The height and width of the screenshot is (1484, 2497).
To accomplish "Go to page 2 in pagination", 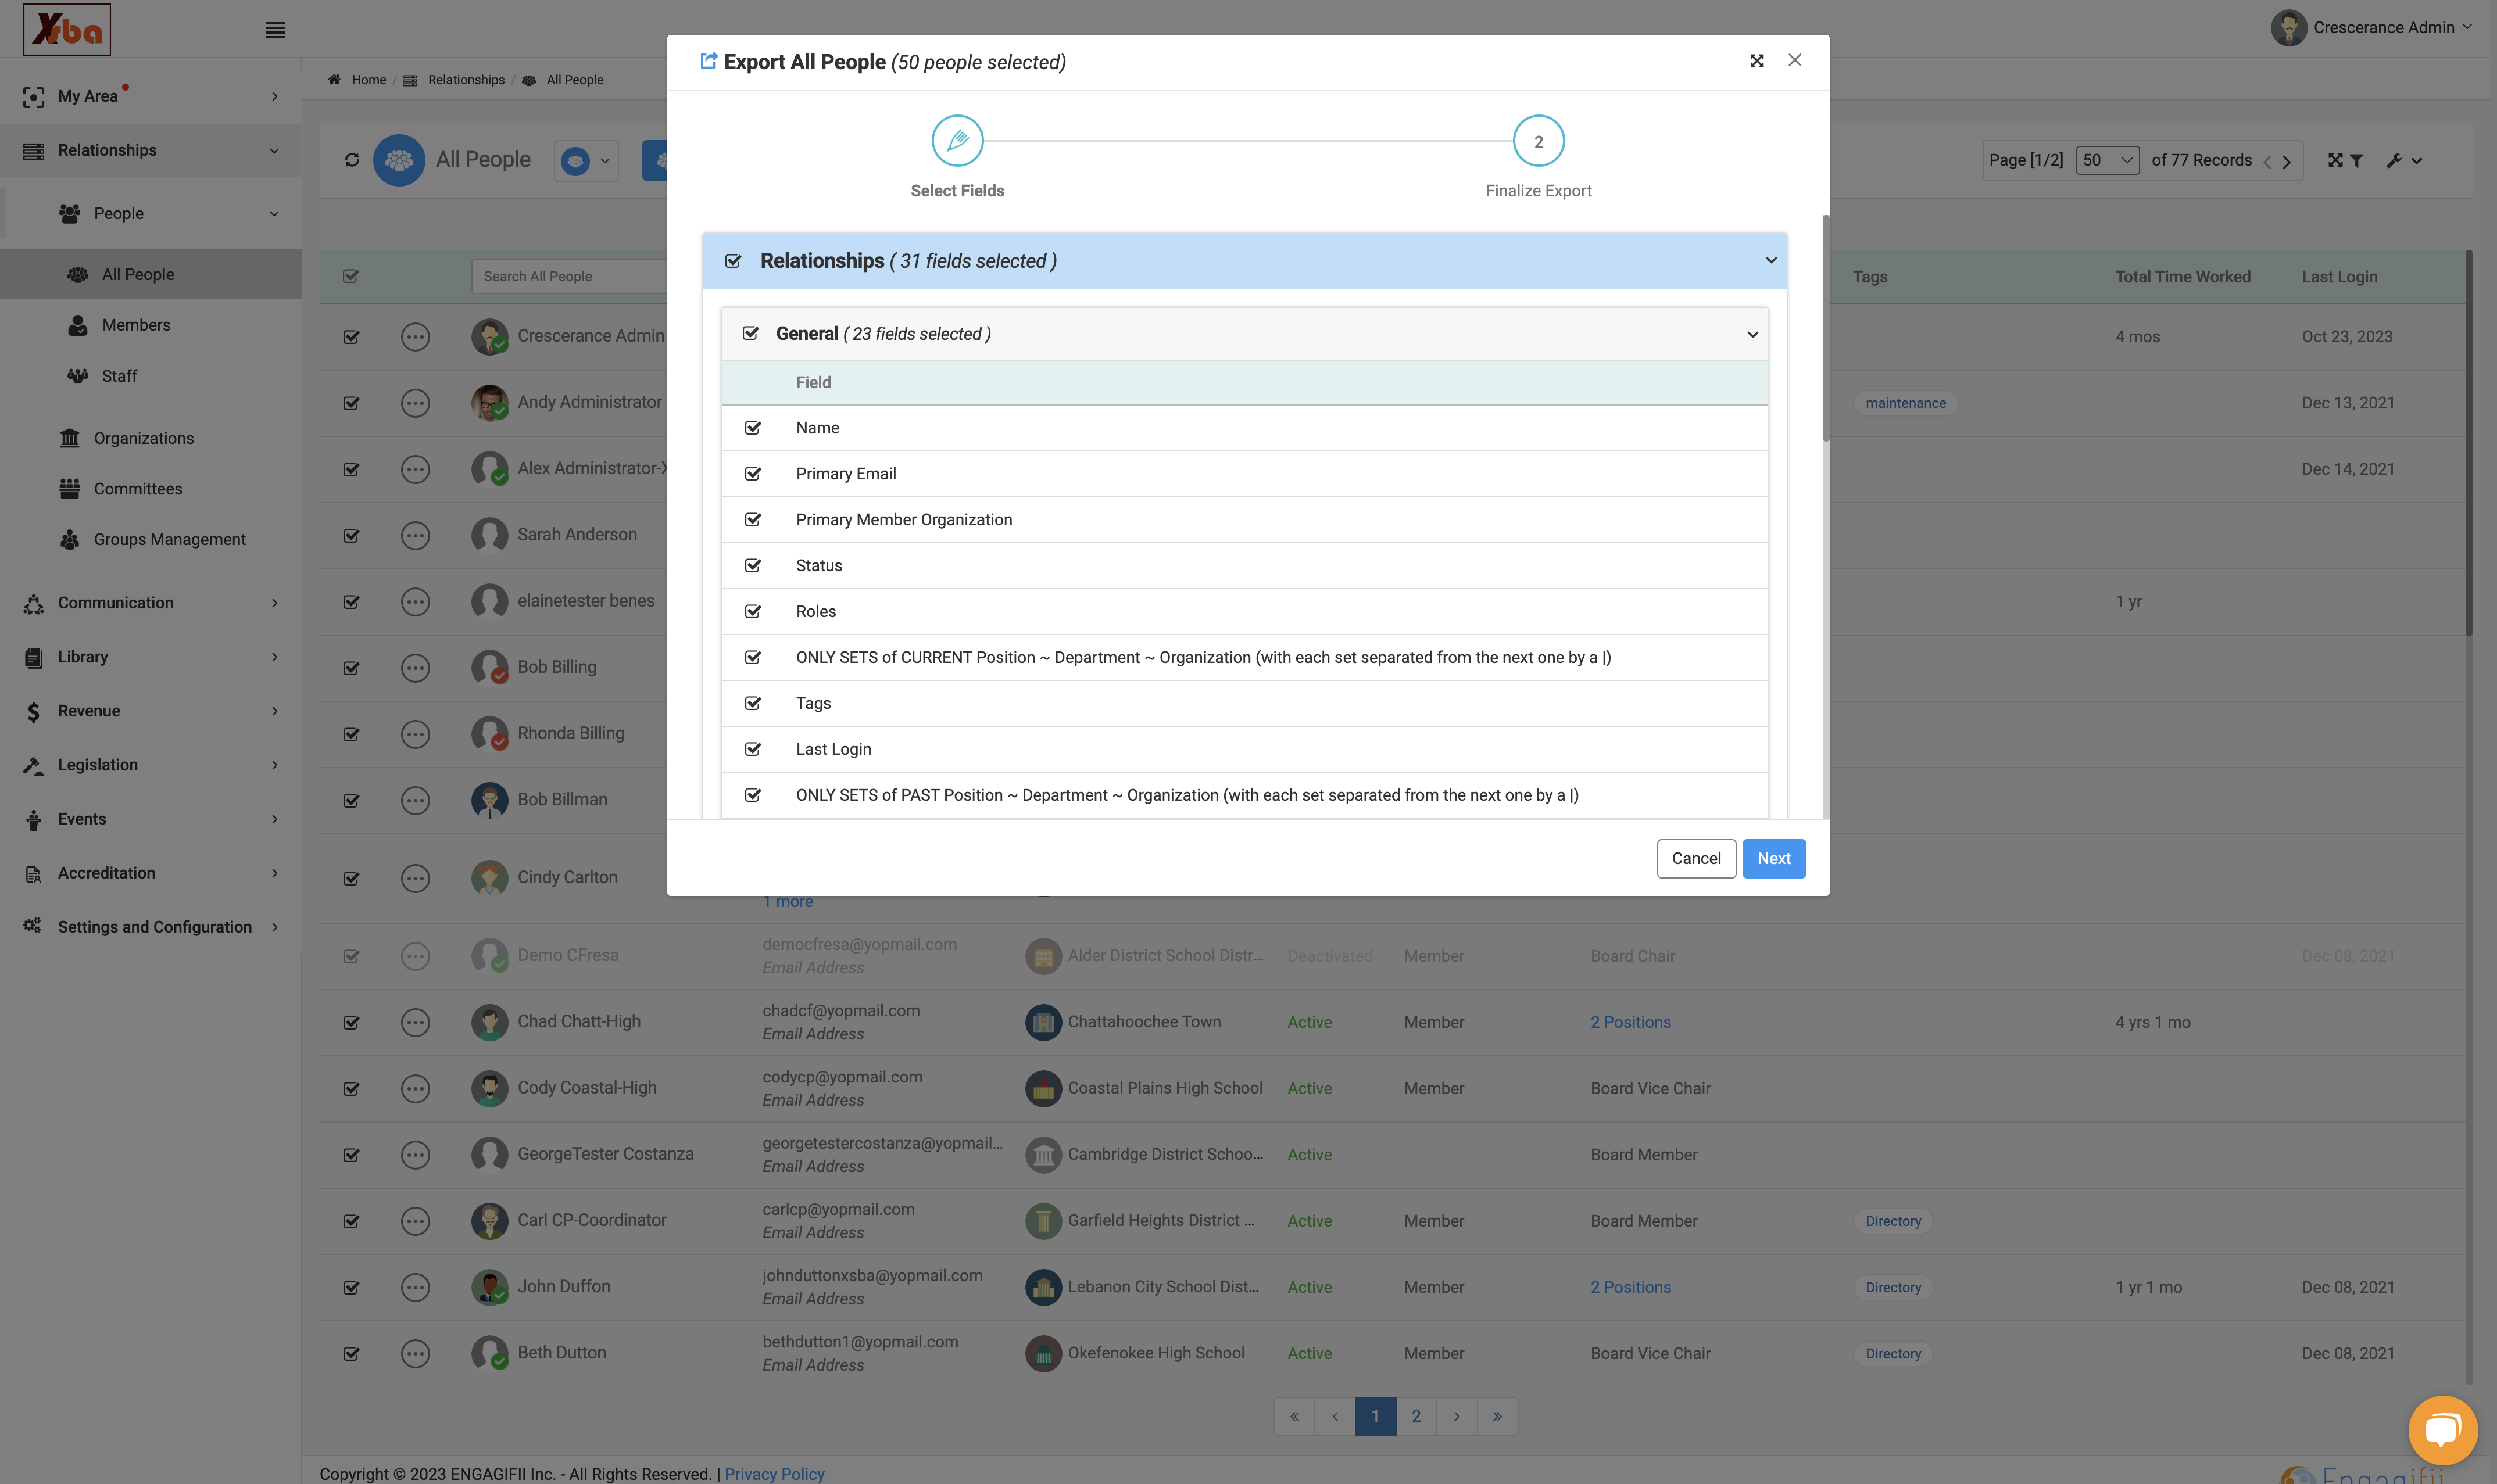I will (1416, 1416).
